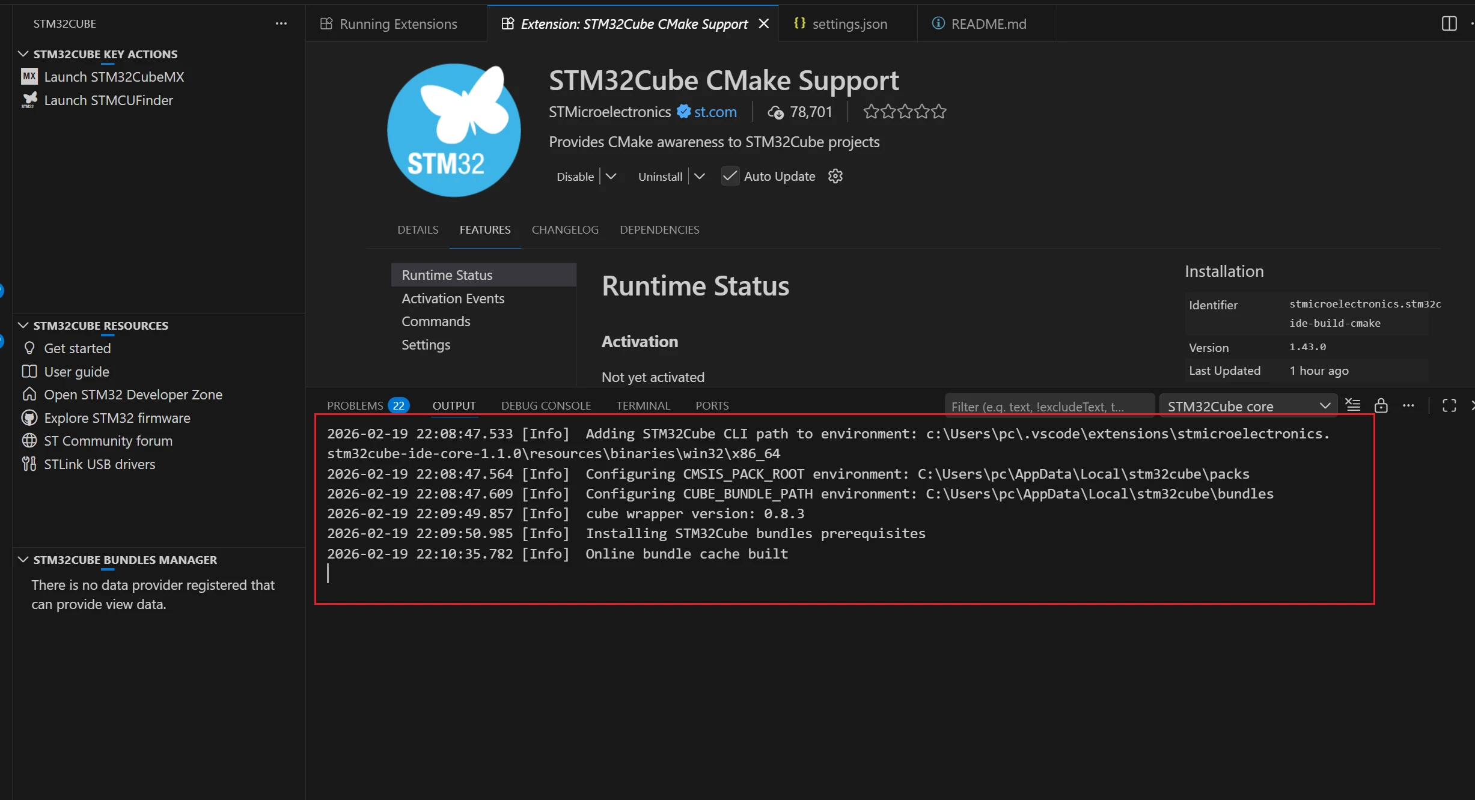The width and height of the screenshot is (1475, 800).
Task: Click the Developer Zone home icon
Action: tap(29, 395)
